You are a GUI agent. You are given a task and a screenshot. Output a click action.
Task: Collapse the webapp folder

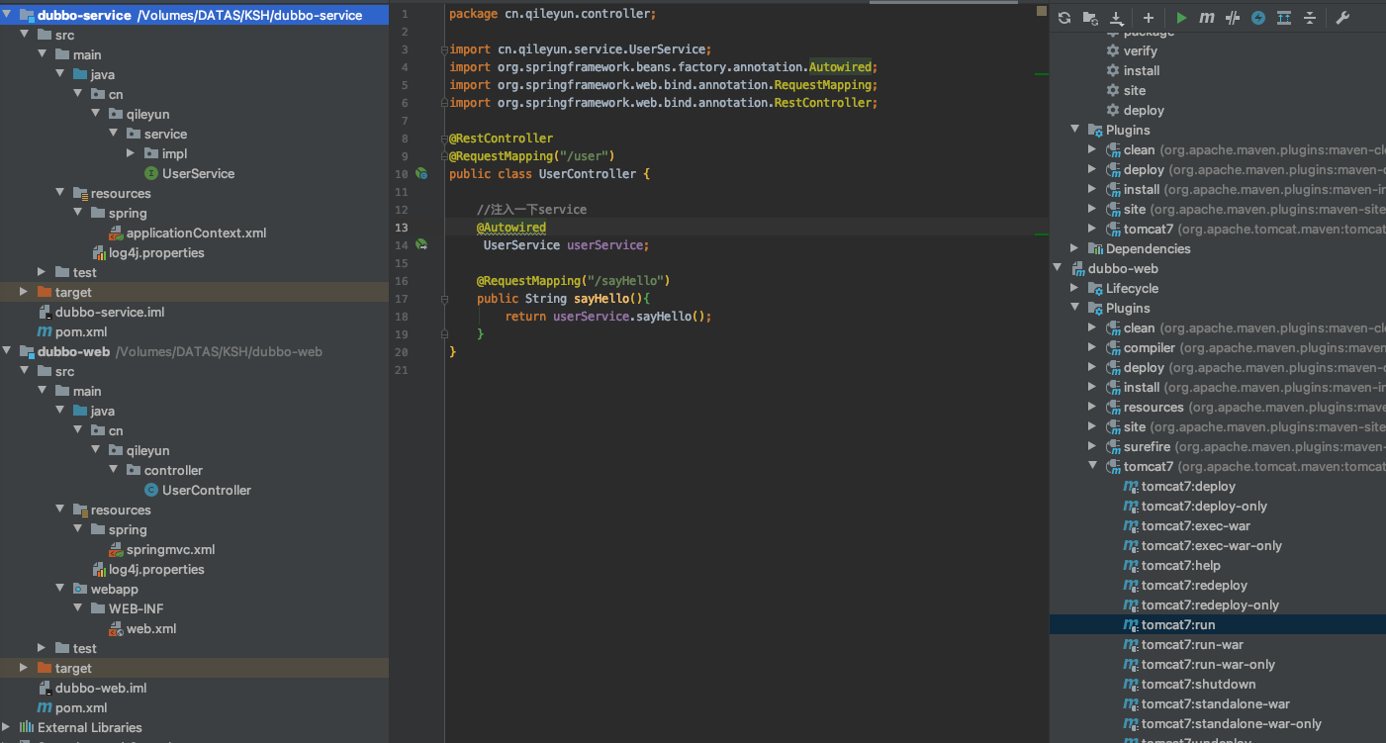tap(59, 589)
